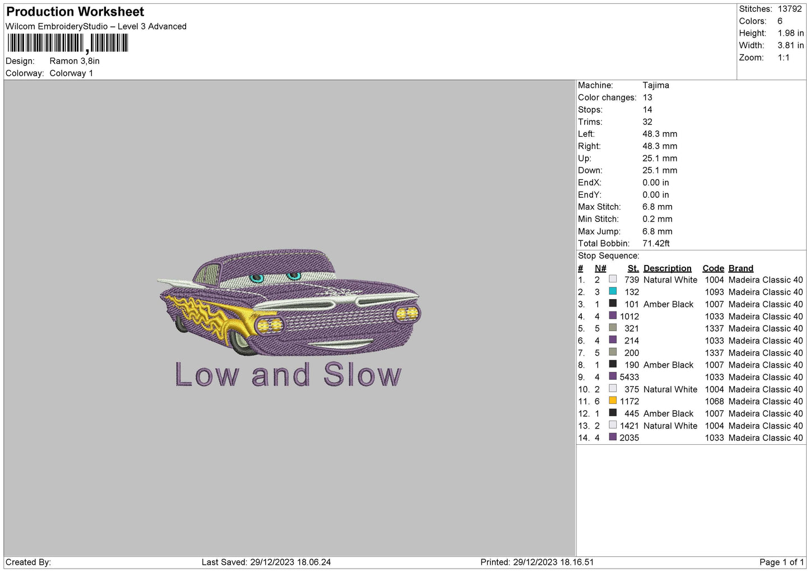The image size is (810, 572).
Task: Click the embroidered purple car design preview
Action: point(289,303)
